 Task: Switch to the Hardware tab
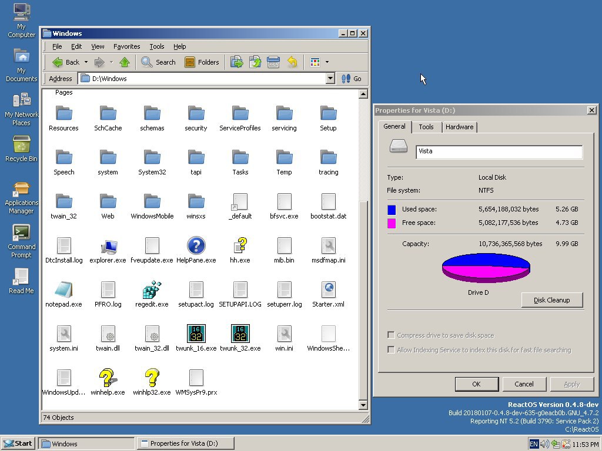coord(459,127)
